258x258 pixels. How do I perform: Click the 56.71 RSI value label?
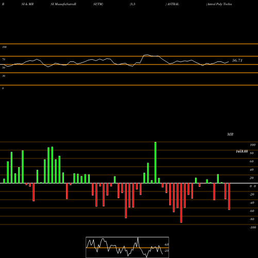tap(237, 60)
